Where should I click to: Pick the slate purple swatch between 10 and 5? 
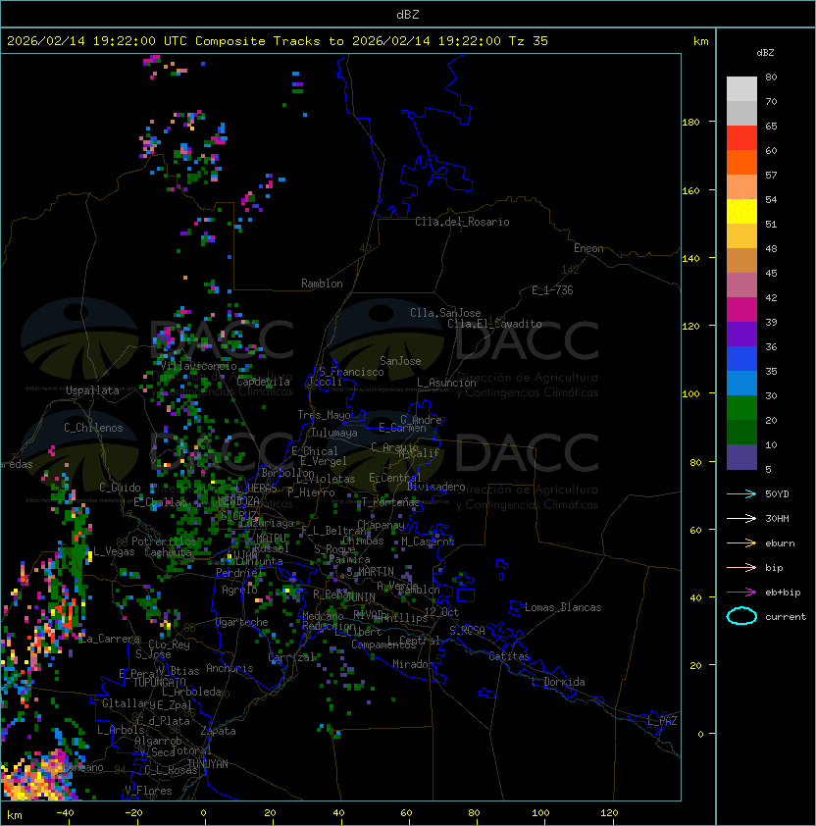pos(741,457)
